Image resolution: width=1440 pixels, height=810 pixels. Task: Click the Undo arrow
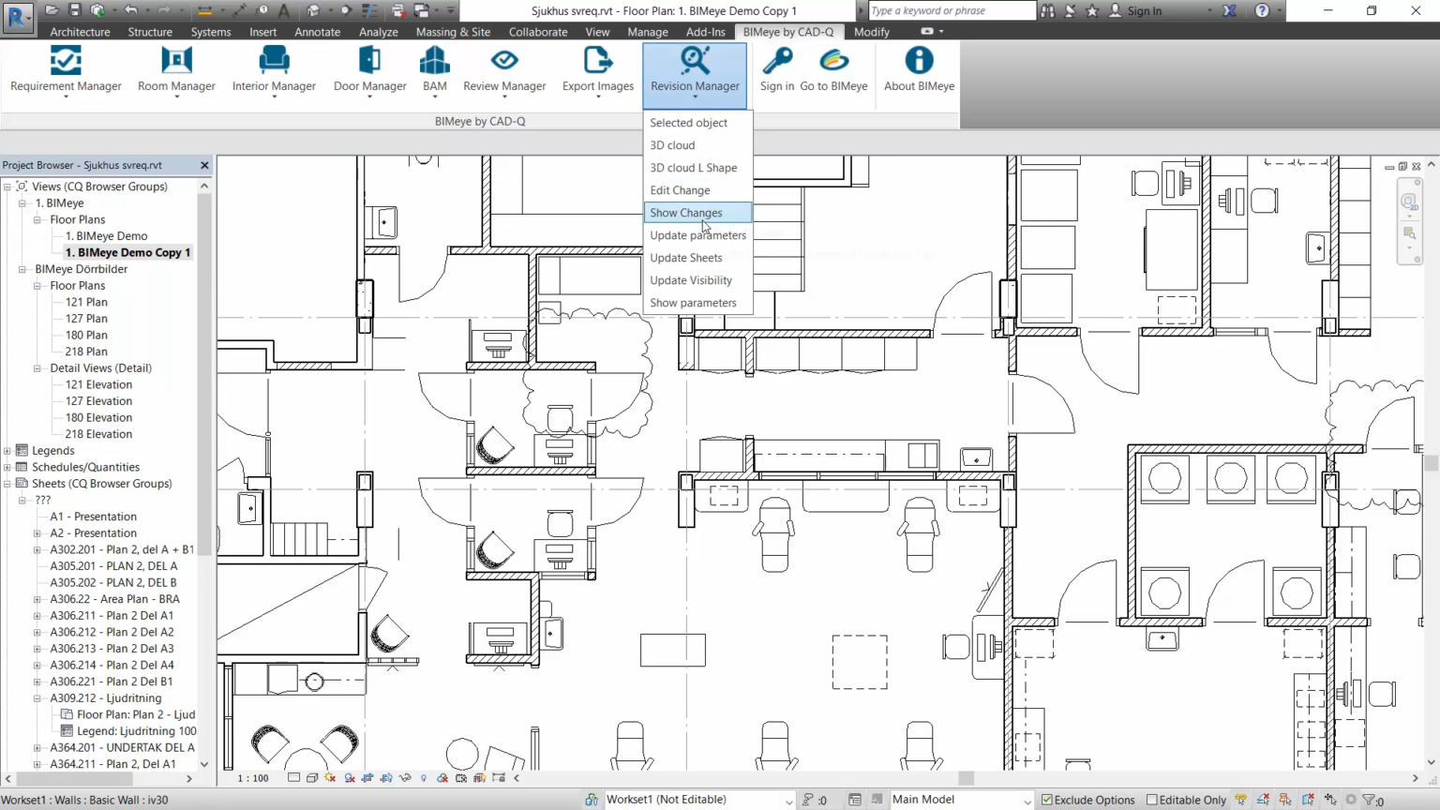click(130, 10)
